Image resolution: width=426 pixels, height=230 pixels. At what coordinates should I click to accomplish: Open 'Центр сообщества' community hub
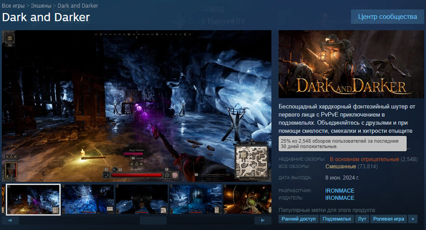(387, 17)
